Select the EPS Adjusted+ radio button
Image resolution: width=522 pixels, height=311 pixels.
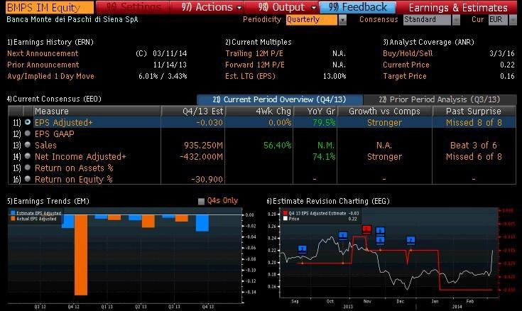pos(28,122)
